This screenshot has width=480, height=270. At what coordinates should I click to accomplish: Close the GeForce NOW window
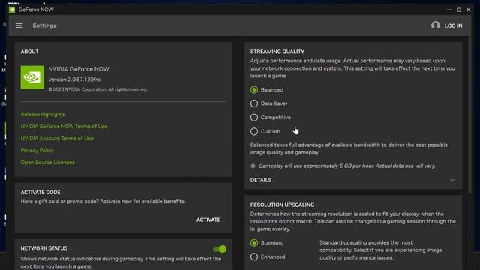468,10
